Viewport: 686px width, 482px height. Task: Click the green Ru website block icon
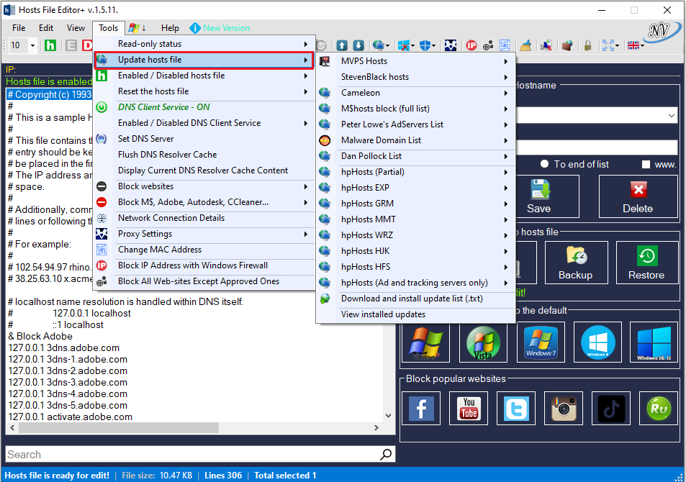pos(659,408)
